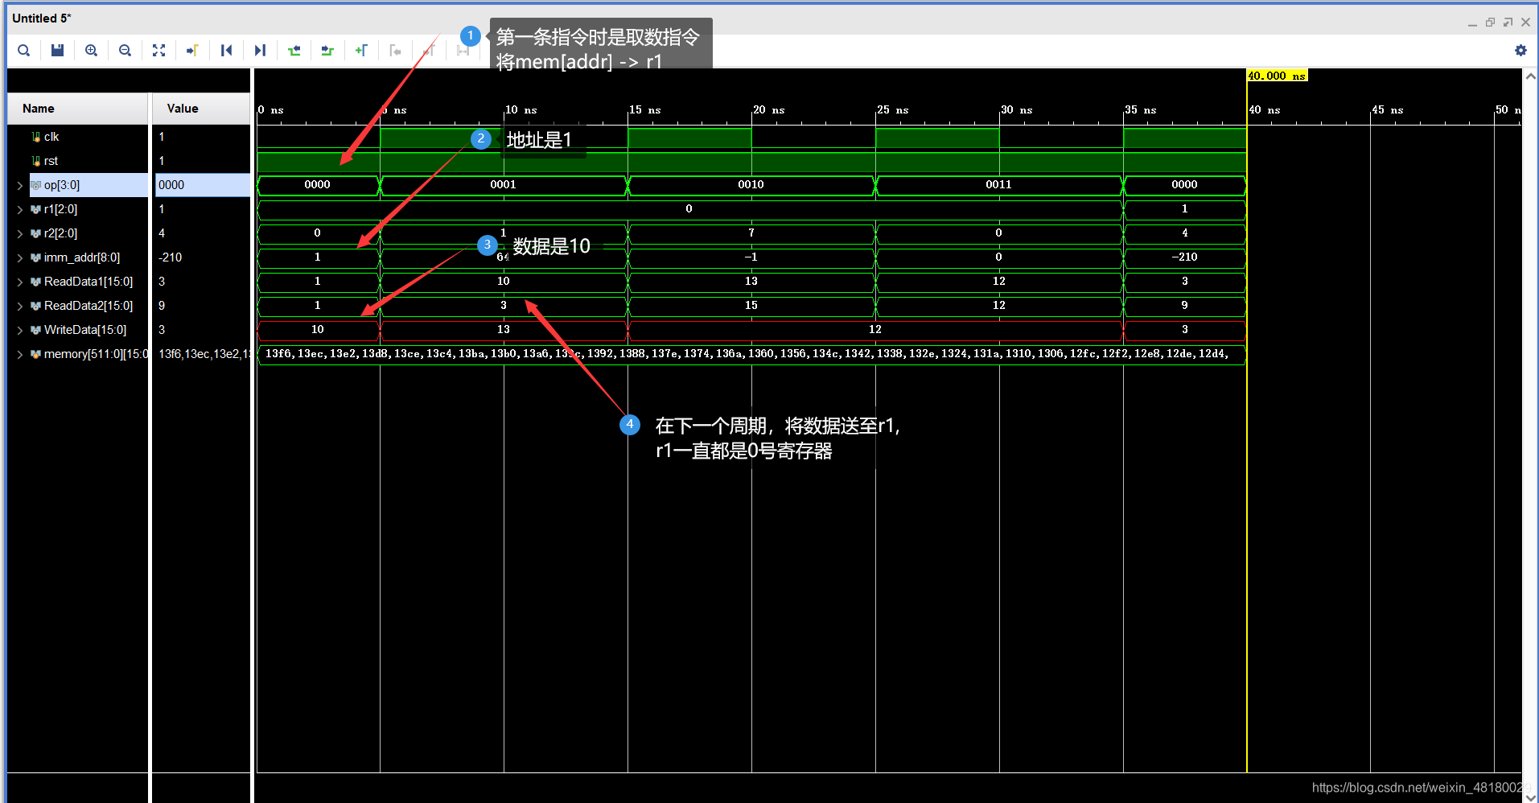
Task: Select the imm_addr[8:0] signal name
Action: coord(82,257)
